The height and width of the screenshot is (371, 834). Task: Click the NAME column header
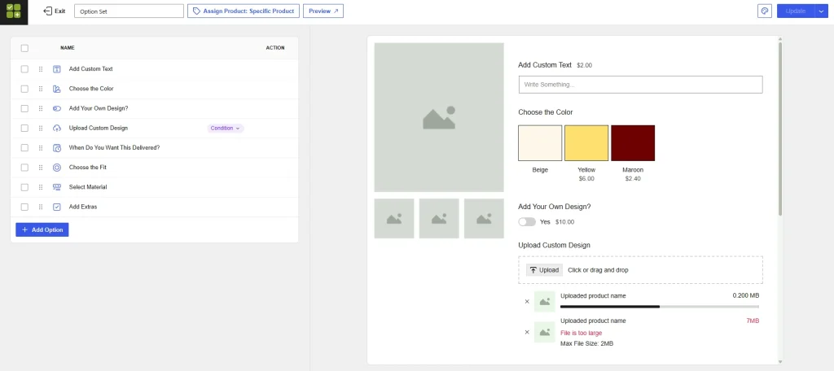(68, 48)
